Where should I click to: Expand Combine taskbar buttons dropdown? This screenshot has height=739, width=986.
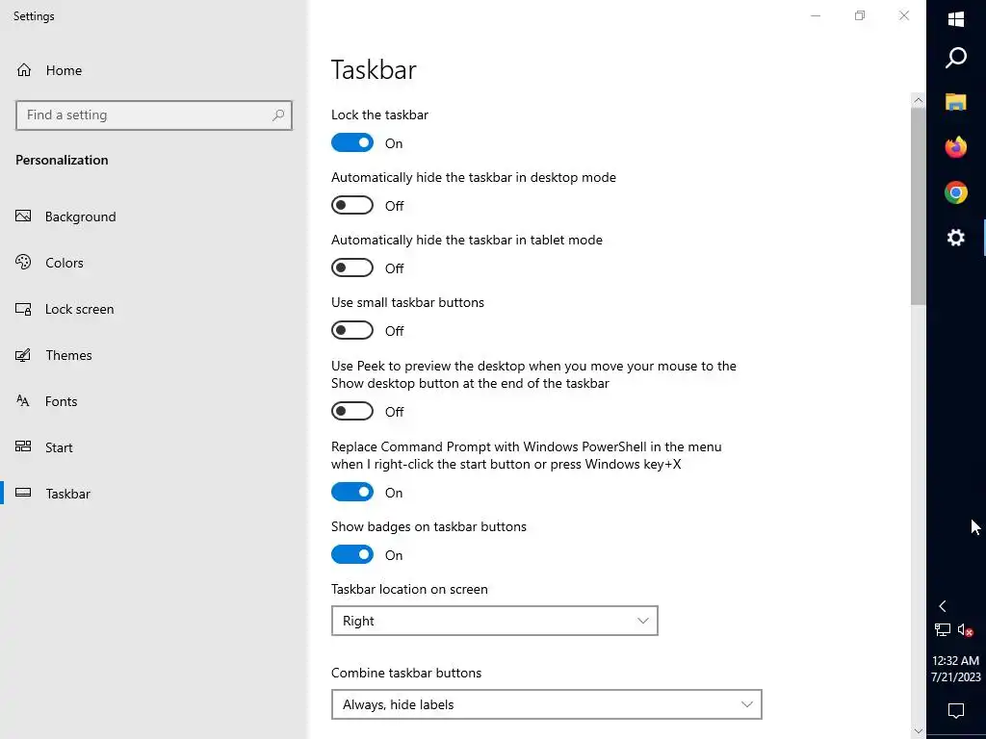click(546, 704)
